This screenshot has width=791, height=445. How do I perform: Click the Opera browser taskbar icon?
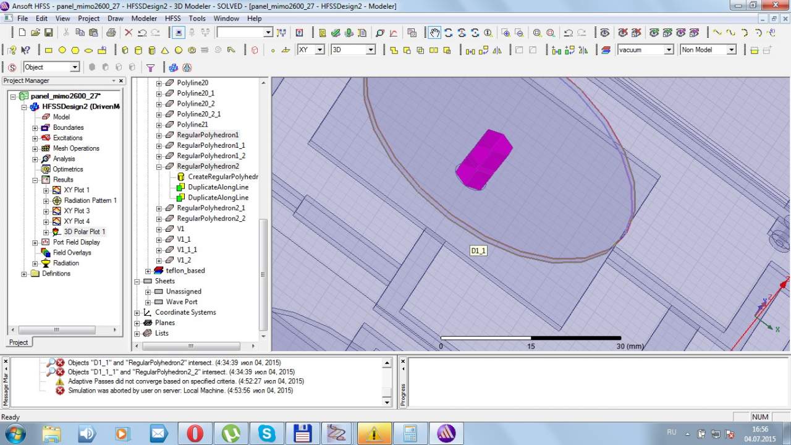[x=195, y=433]
